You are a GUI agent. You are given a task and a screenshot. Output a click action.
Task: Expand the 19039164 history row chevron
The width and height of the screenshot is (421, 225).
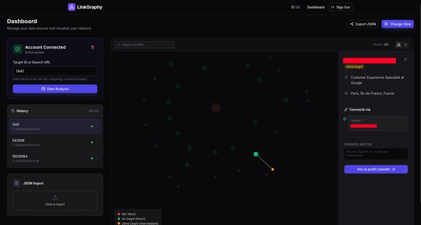pyautogui.click(x=97, y=158)
